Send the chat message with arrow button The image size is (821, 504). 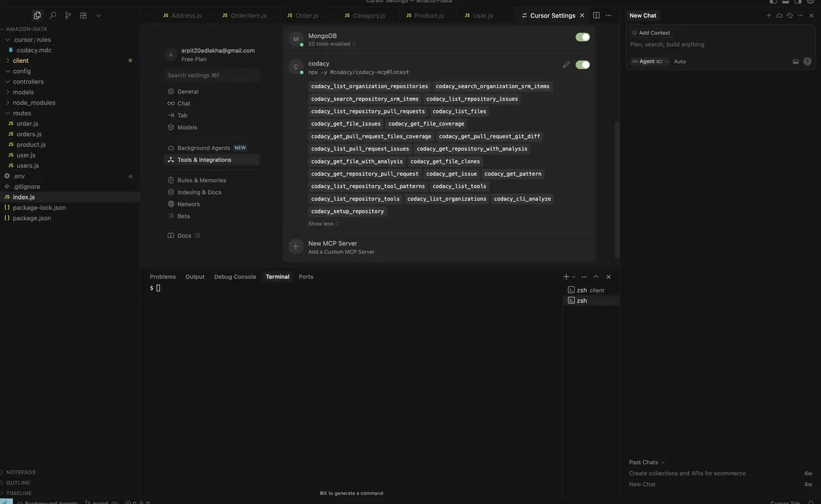807,62
